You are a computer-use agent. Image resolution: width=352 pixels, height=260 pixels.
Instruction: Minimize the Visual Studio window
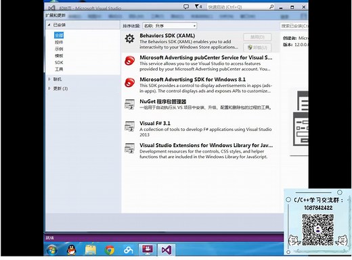(x=281, y=7)
